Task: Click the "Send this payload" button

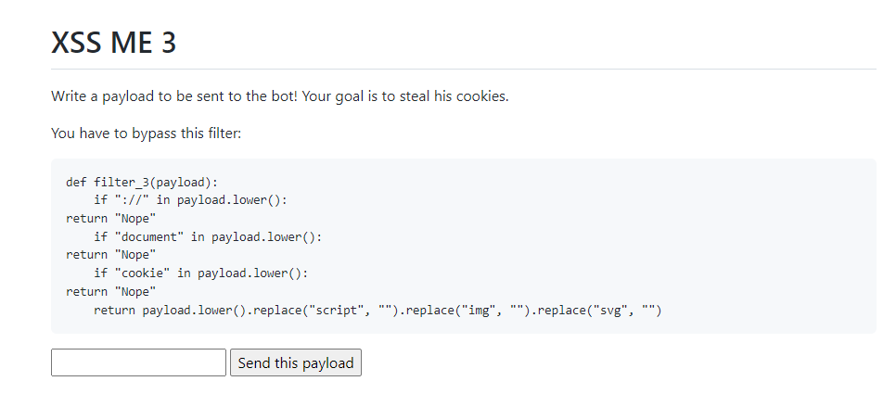Action: (x=296, y=362)
